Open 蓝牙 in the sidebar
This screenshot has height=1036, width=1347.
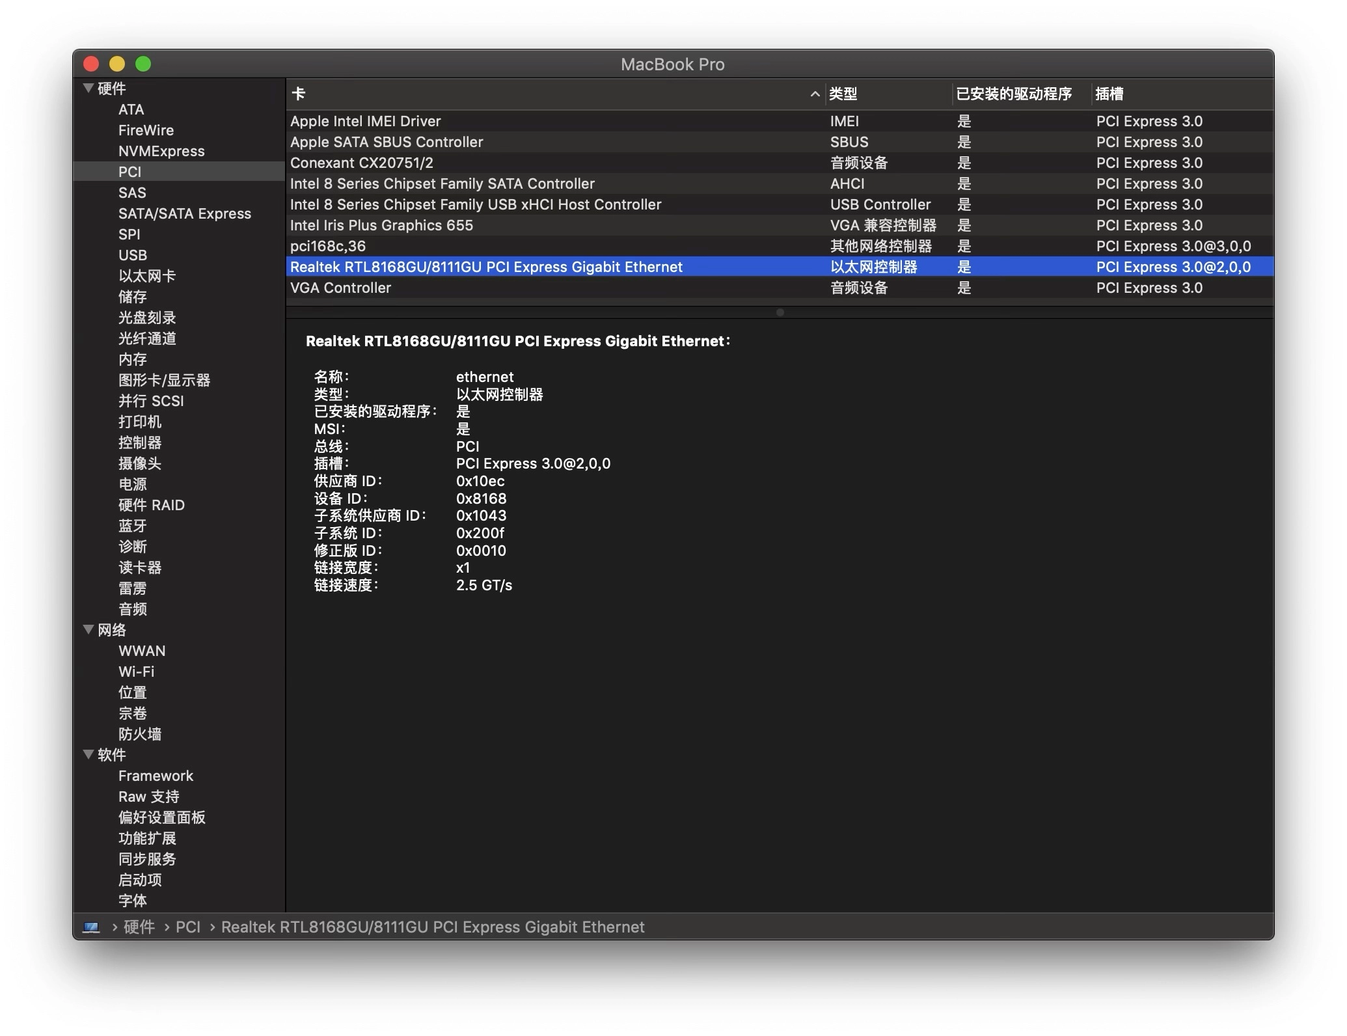click(x=179, y=526)
